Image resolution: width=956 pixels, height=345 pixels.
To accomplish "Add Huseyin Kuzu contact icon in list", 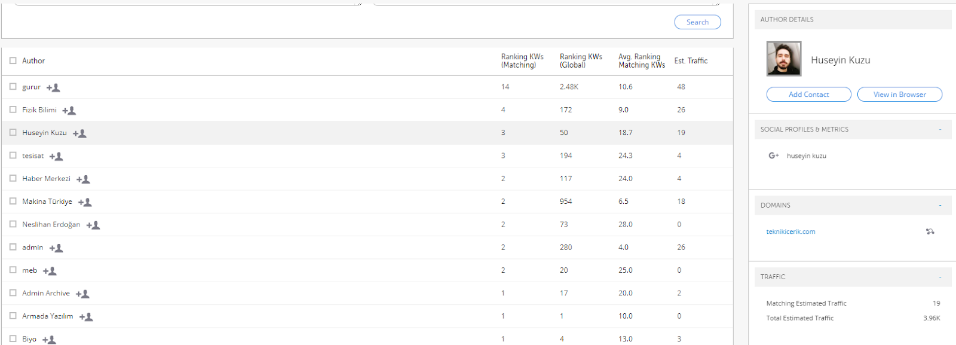I will tap(79, 134).
